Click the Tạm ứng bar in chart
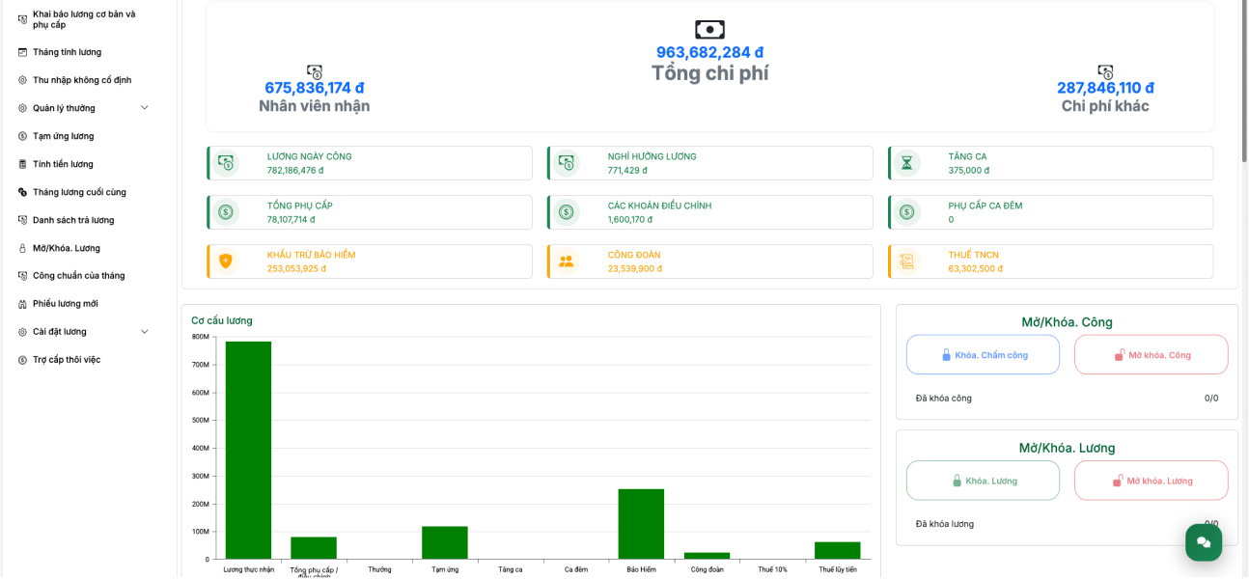 (x=445, y=543)
